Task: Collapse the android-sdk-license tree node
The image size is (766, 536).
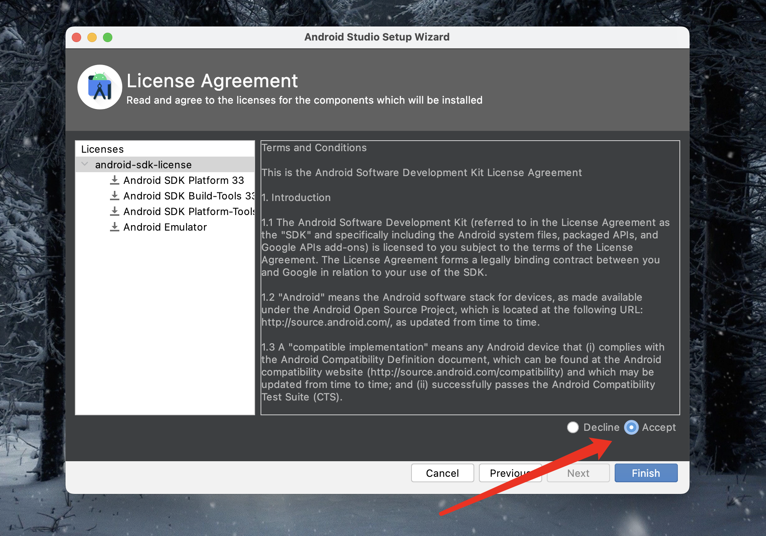Action: coord(85,164)
